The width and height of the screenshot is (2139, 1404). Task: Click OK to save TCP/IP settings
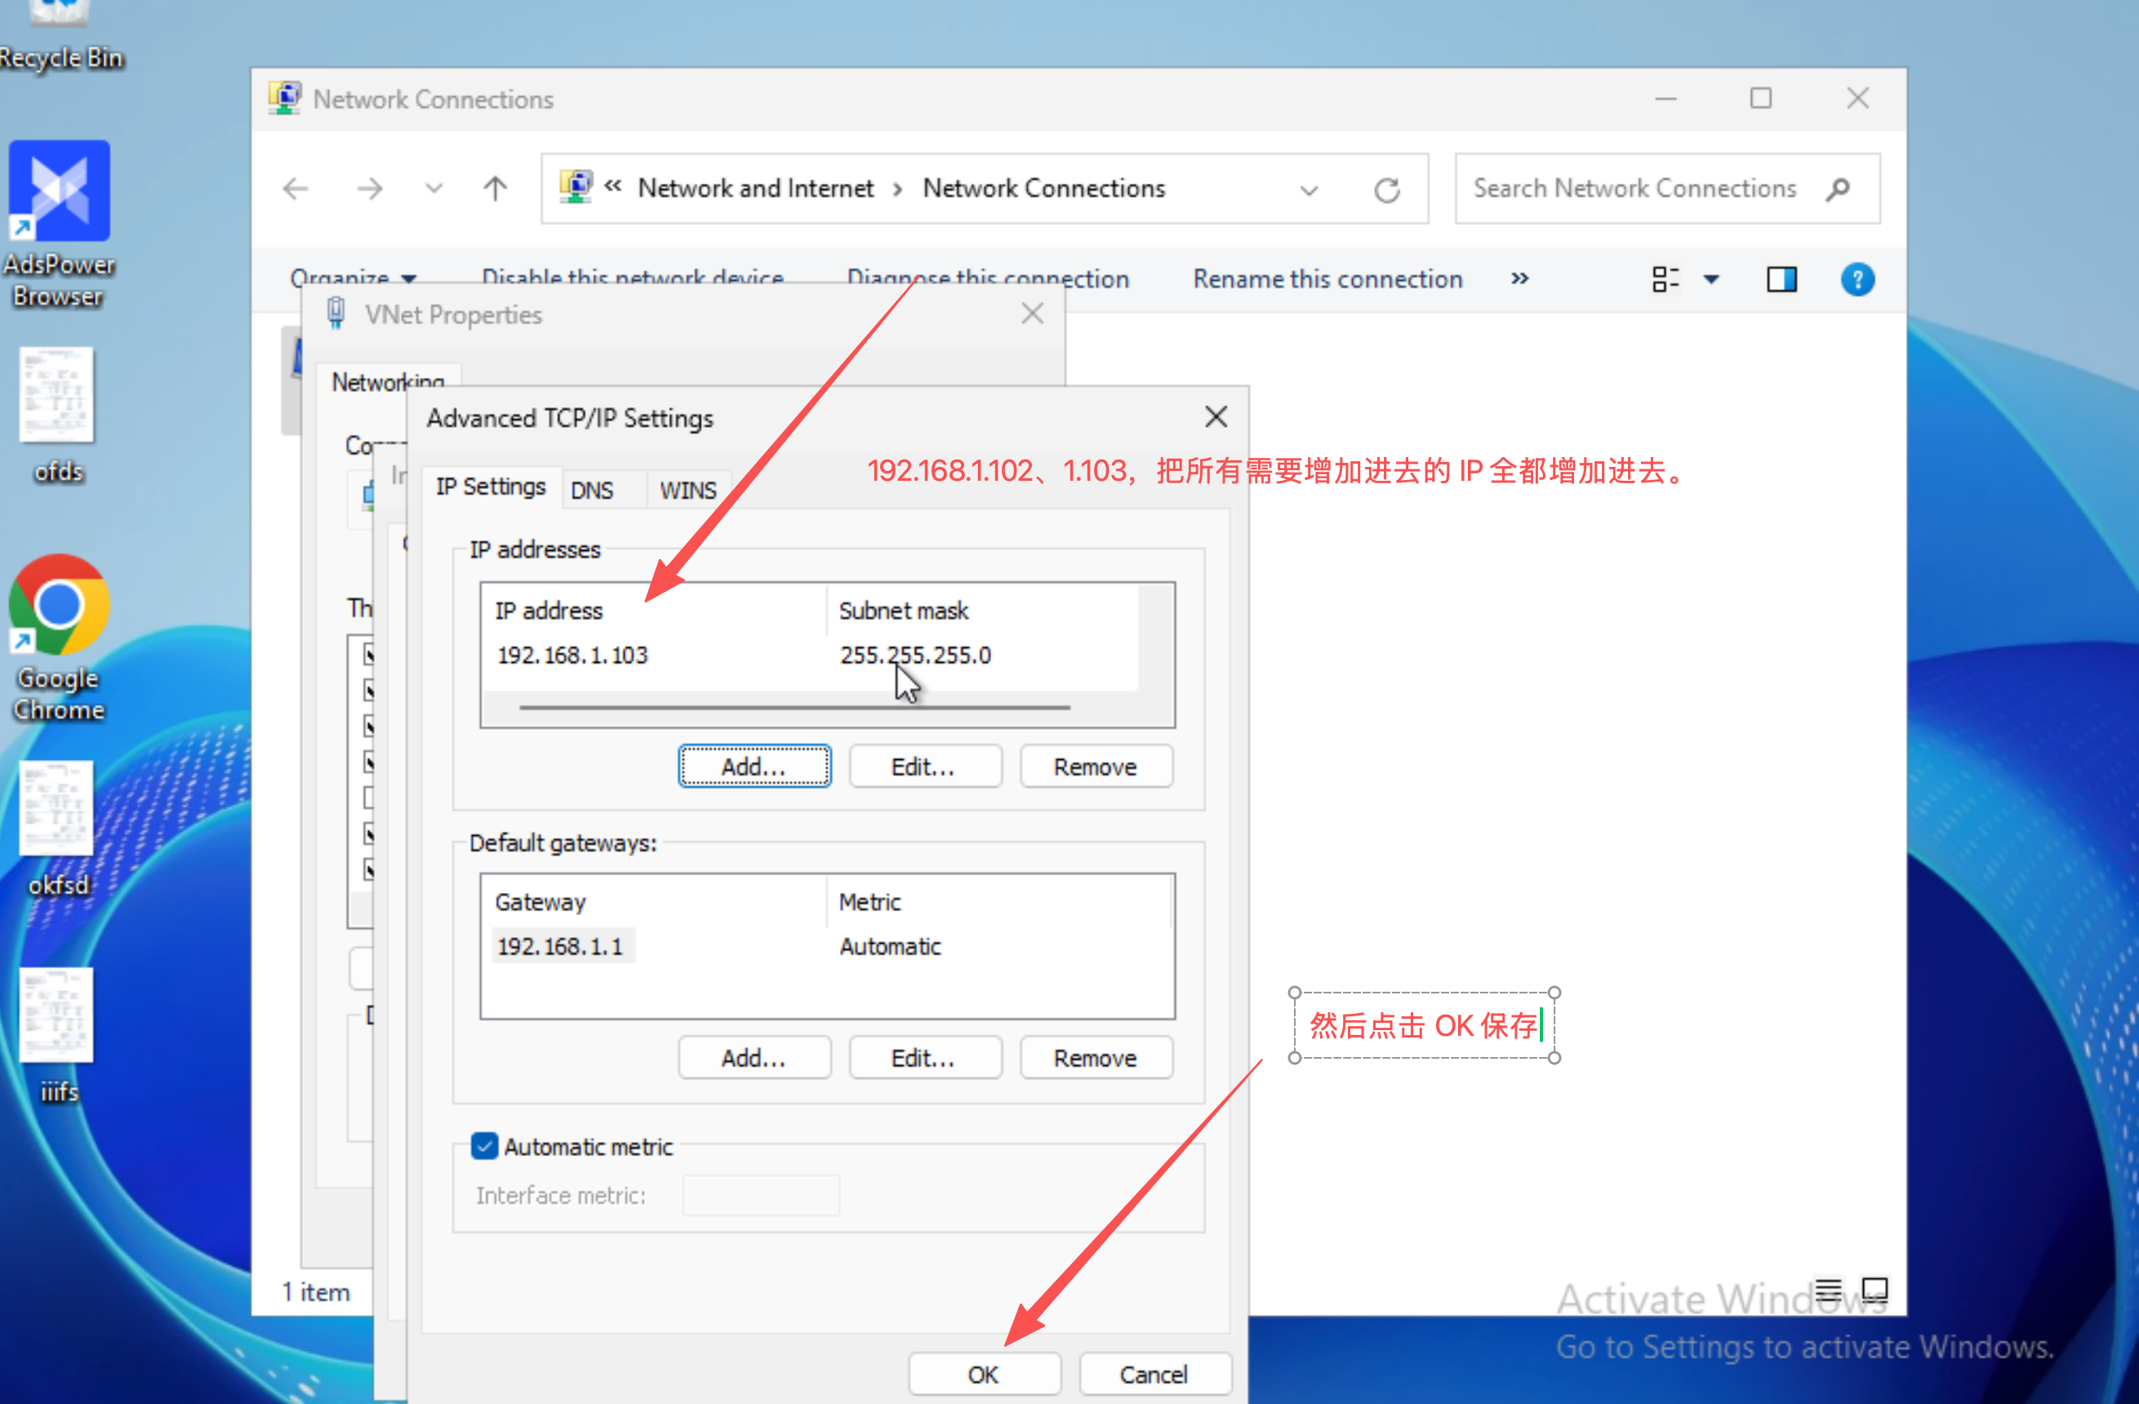tap(984, 1375)
